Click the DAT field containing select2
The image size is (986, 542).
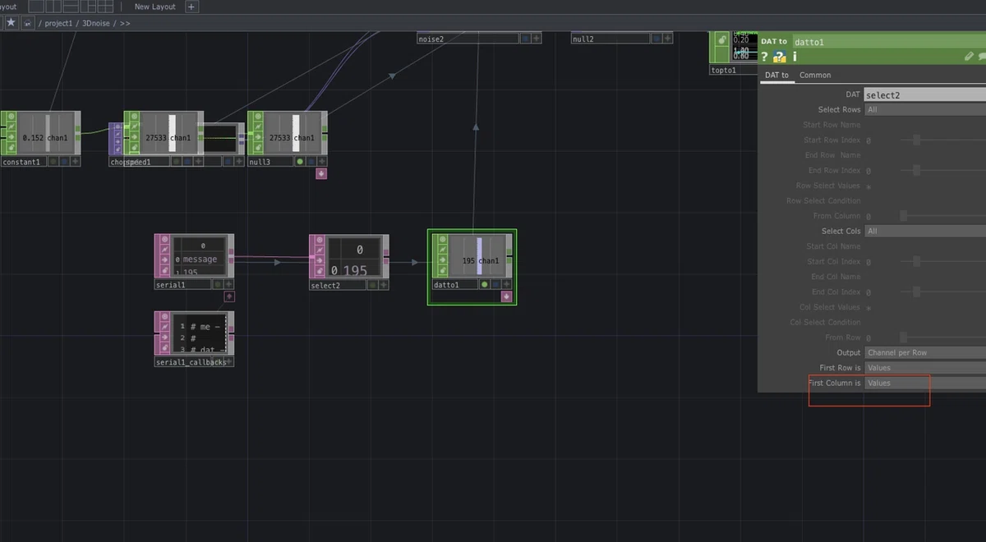click(x=925, y=94)
